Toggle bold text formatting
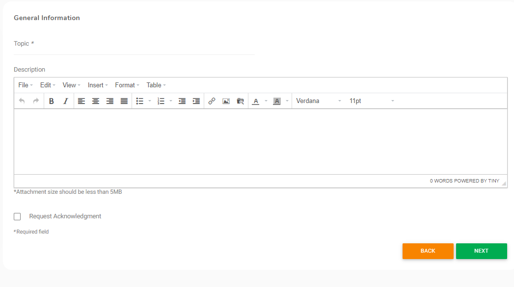This screenshot has height=287, width=514. pyautogui.click(x=52, y=101)
